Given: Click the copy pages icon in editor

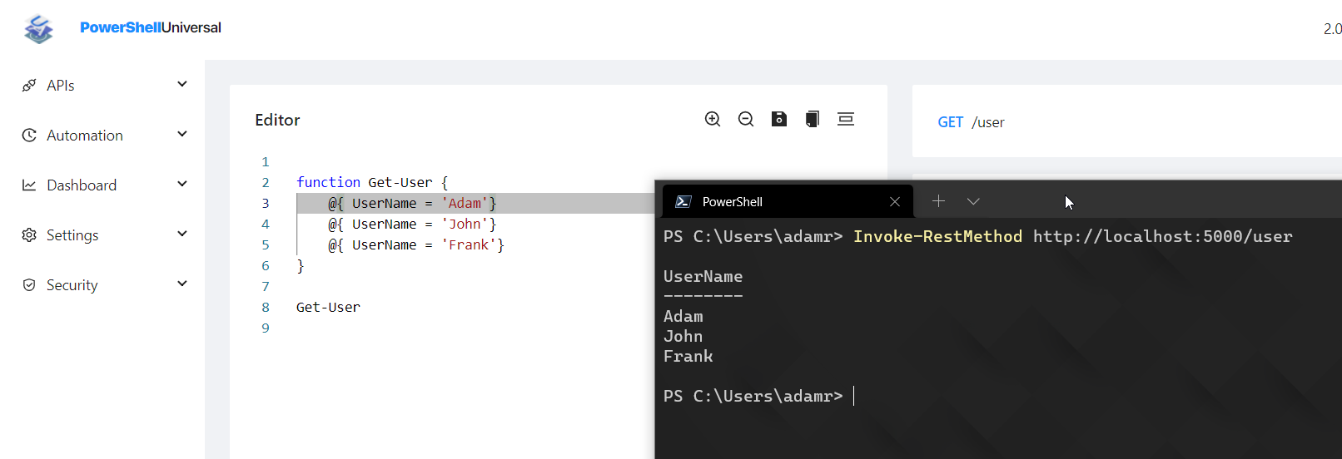Looking at the screenshot, I should click(x=813, y=119).
